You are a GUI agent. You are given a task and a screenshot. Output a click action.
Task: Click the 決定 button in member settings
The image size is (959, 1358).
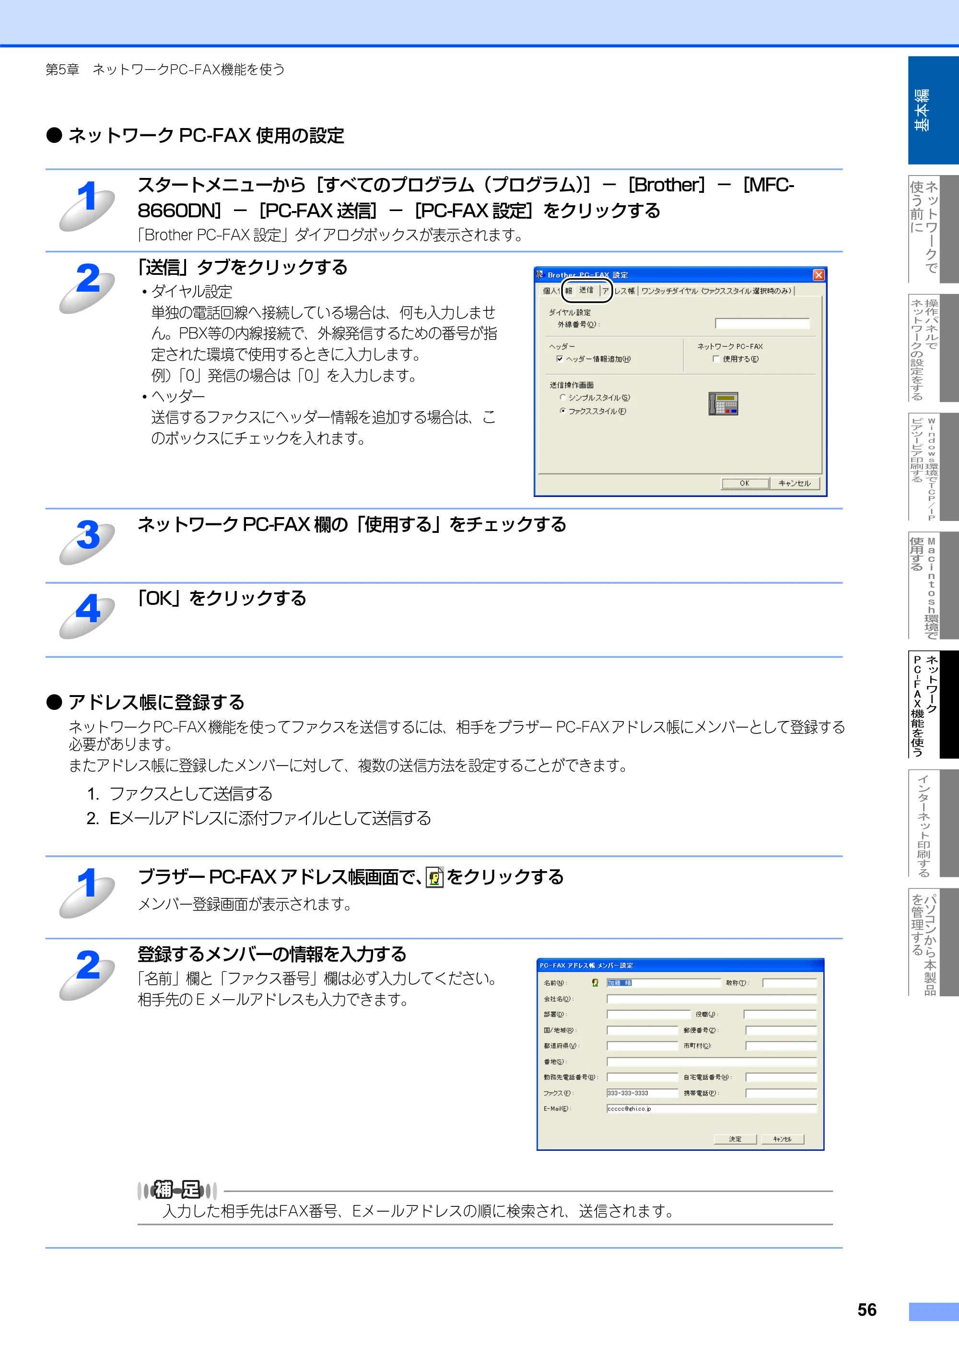tap(735, 1139)
